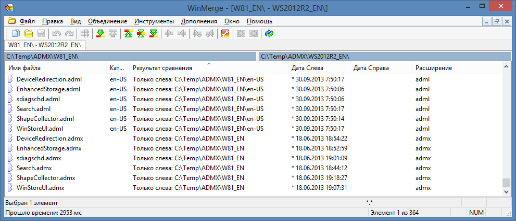The width and height of the screenshot is (516, 221).
Task: Select the Search.admx file
Action: pos(34,168)
